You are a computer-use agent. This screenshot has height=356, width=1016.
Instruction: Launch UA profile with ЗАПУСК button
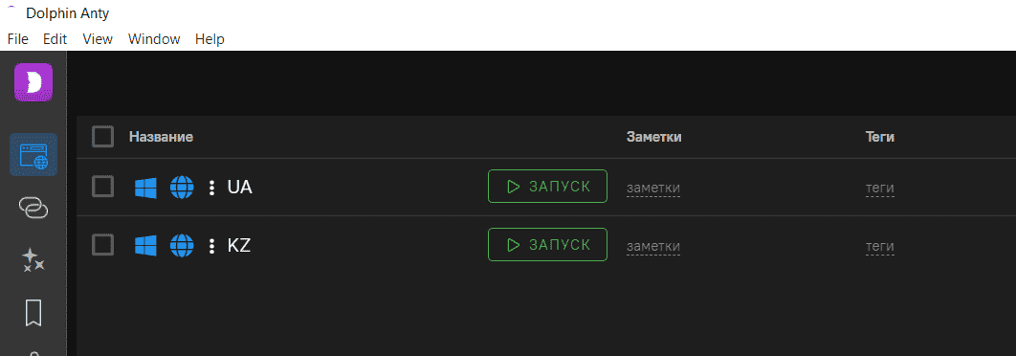click(x=547, y=186)
